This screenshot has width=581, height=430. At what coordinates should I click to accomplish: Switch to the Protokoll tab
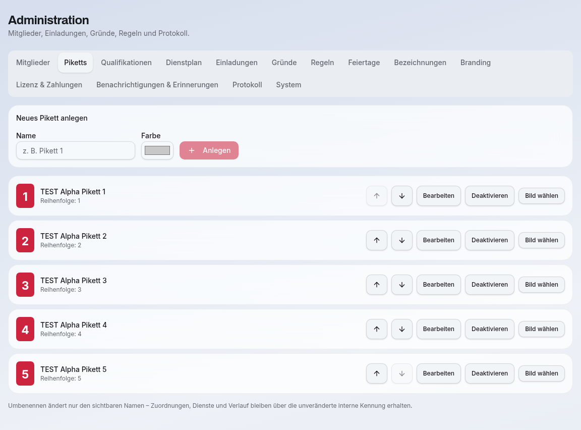247,85
